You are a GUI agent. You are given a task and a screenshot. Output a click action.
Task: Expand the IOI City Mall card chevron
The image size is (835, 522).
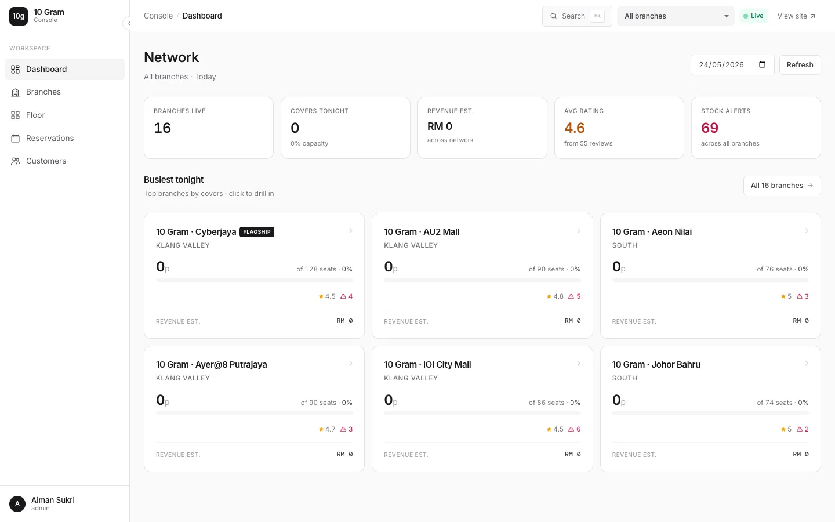[579, 364]
